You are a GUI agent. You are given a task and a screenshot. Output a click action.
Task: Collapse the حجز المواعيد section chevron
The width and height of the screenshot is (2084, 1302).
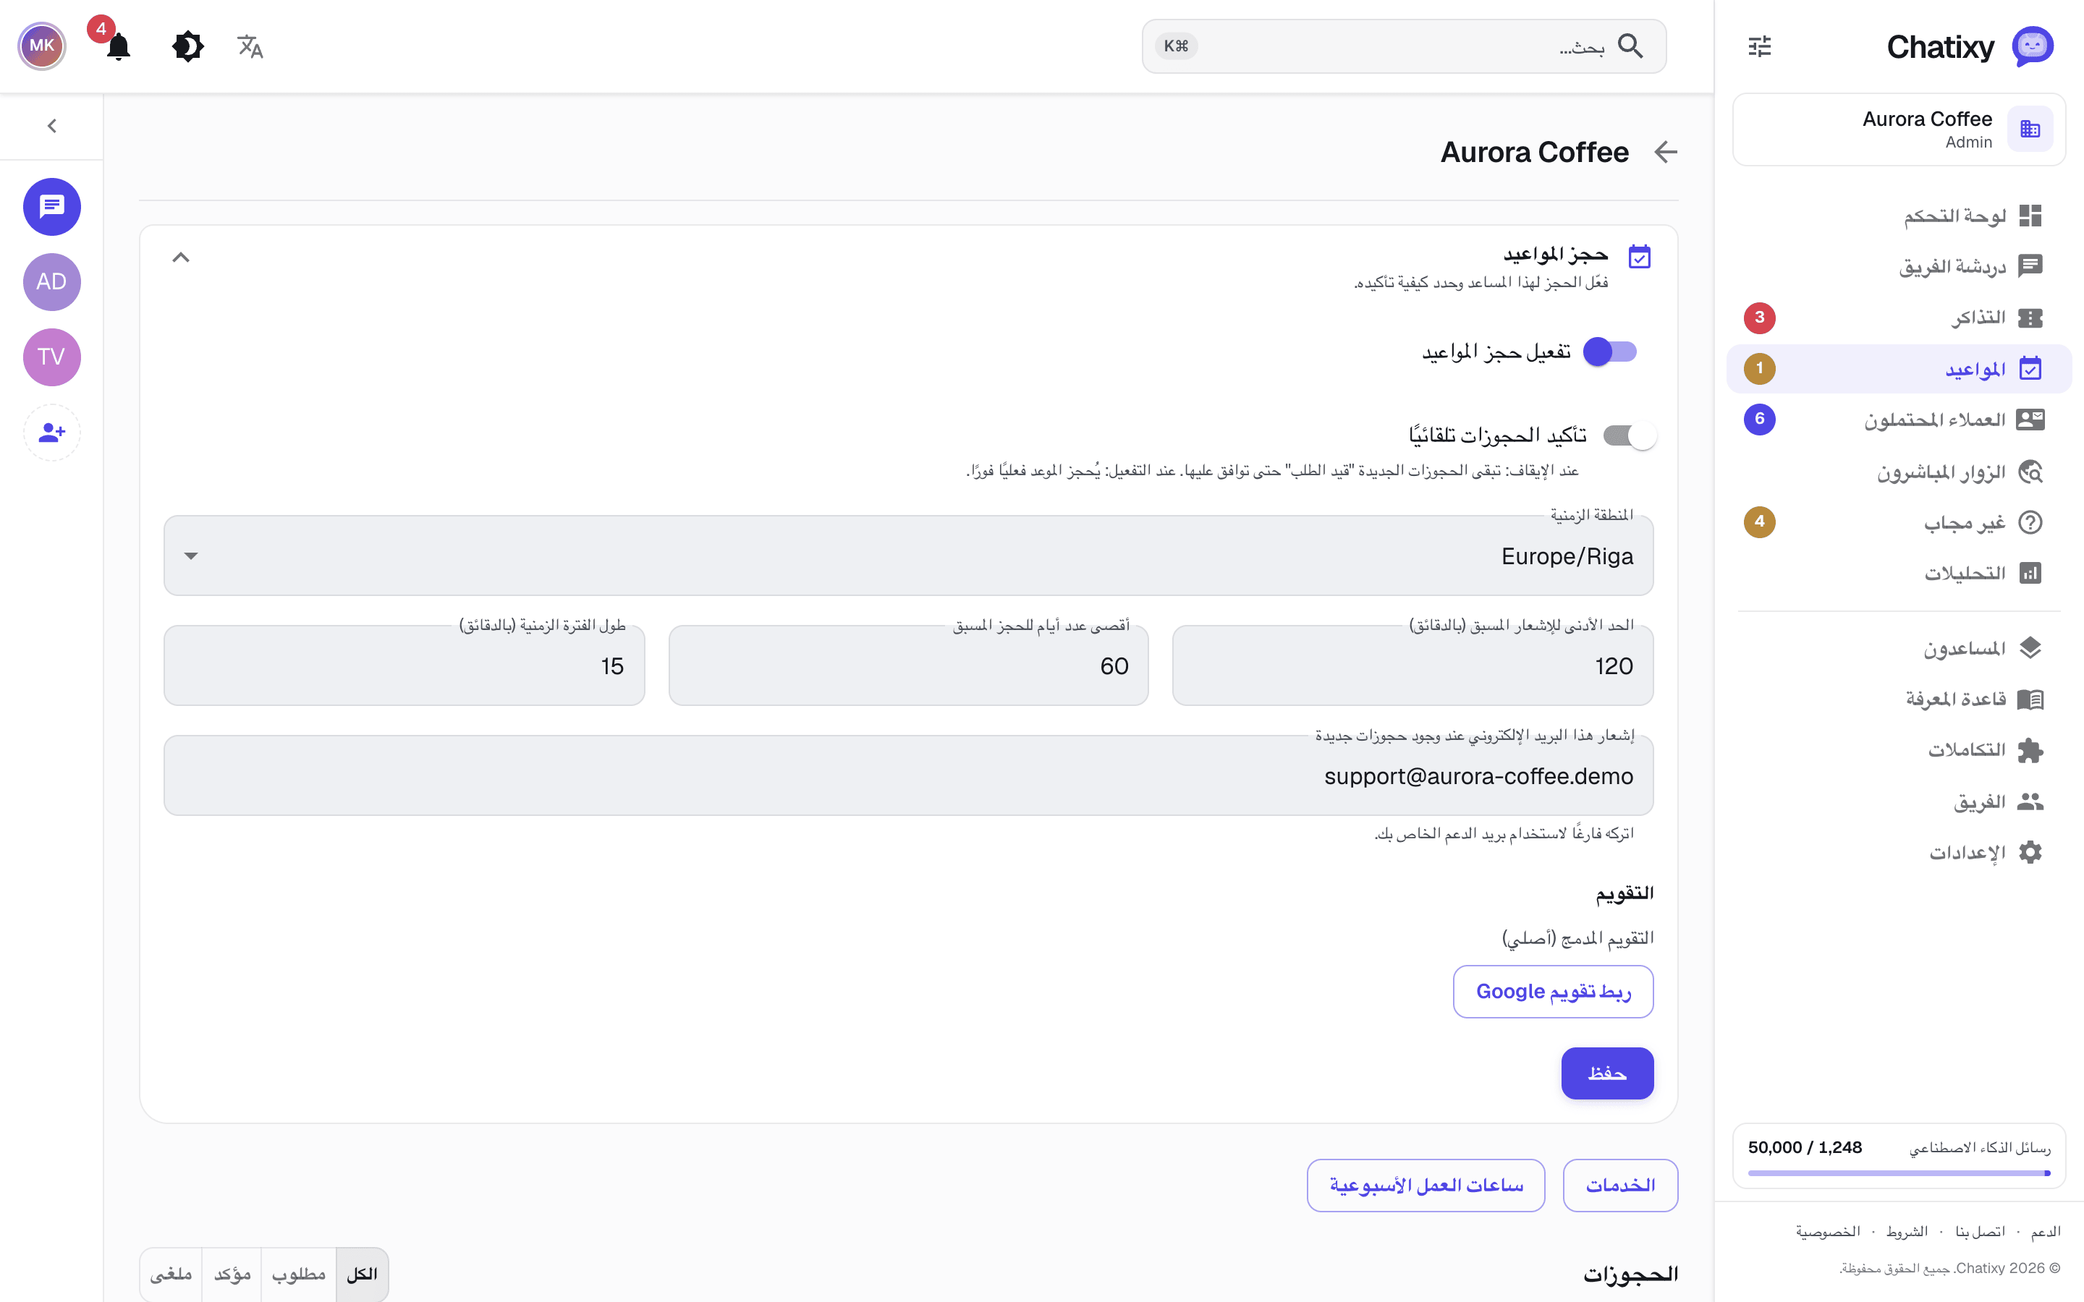180,258
